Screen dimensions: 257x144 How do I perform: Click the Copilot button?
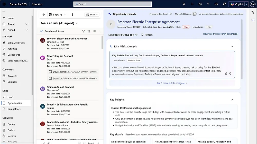236,4
